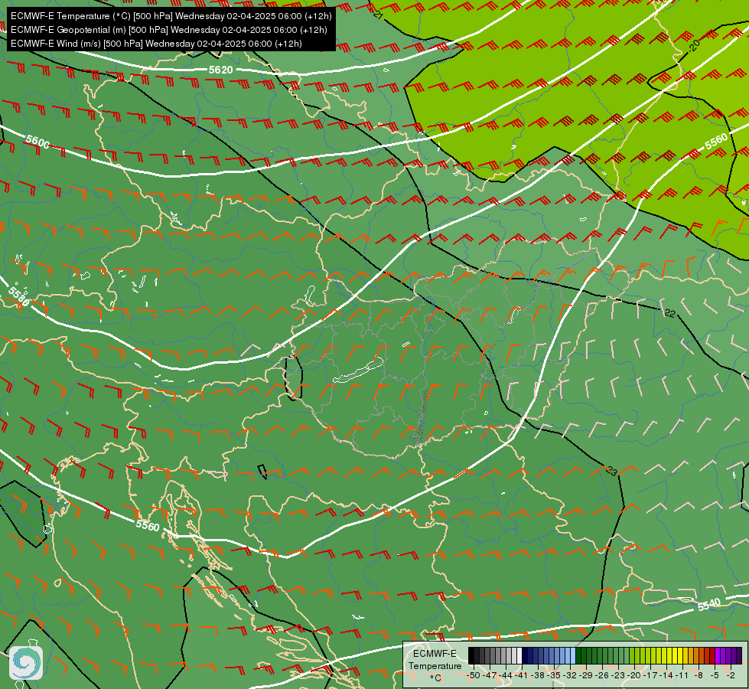Screen dimensions: 749x689
Task: Click the 5620 geopotential contour label
Action: pos(220,70)
